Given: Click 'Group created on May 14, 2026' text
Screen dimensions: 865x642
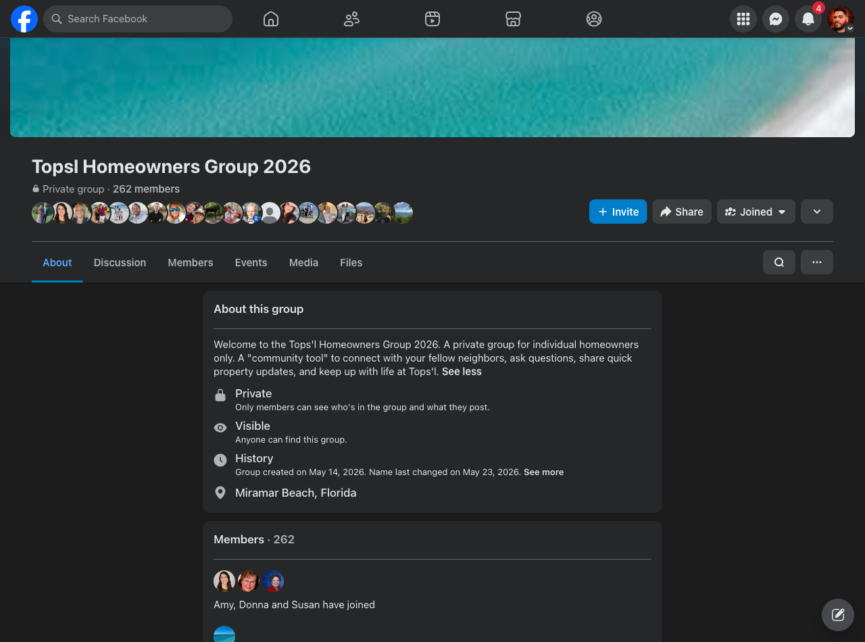Looking at the screenshot, I should click(x=300, y=472).
